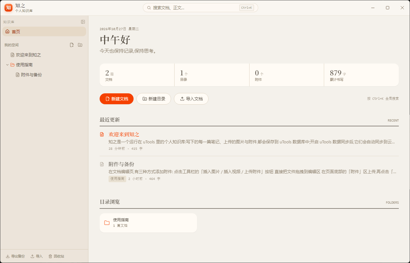Click the Ctrl+K shortcut badge in search
Viewport: 410px width, 263px height.
(x=247, y=8)
